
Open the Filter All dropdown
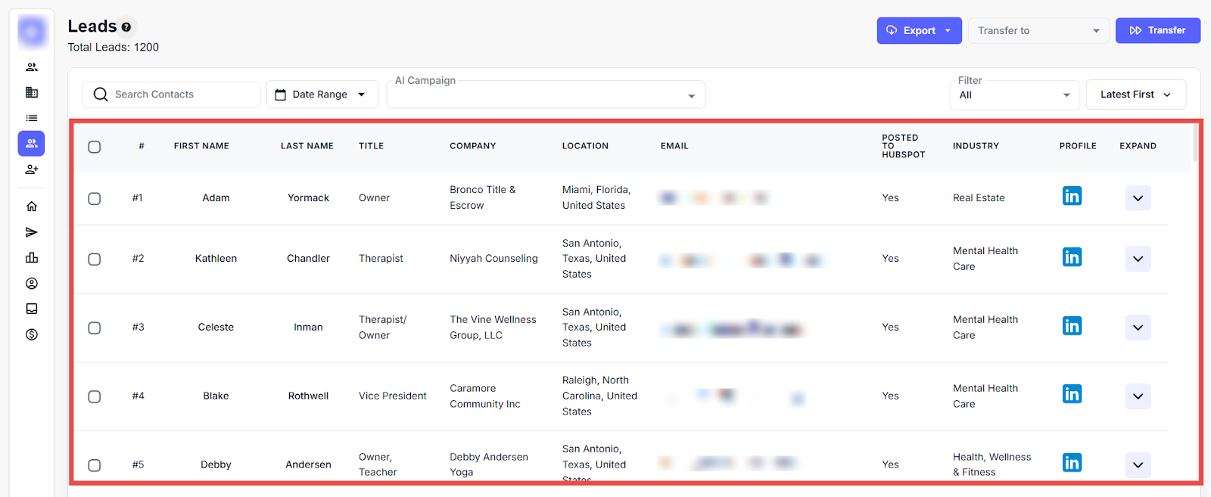(1014, 95)
